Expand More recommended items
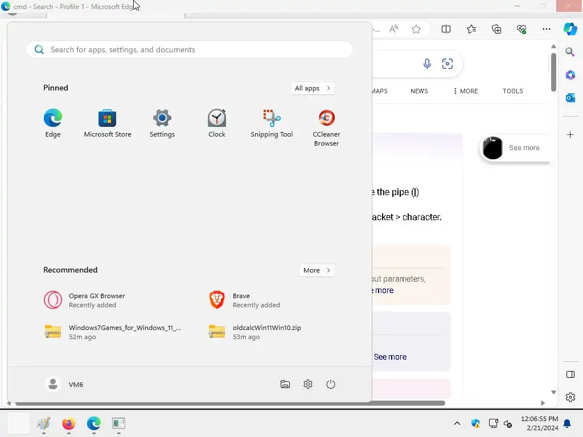Screen dimensions: 583x437 (317, 270)
